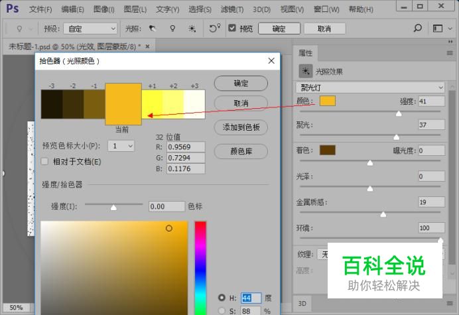The height and width of the screenshot is (315, 459).
Task: Click the 50% zoom level field
Action: pyautogui.click(x=17, y=308)
